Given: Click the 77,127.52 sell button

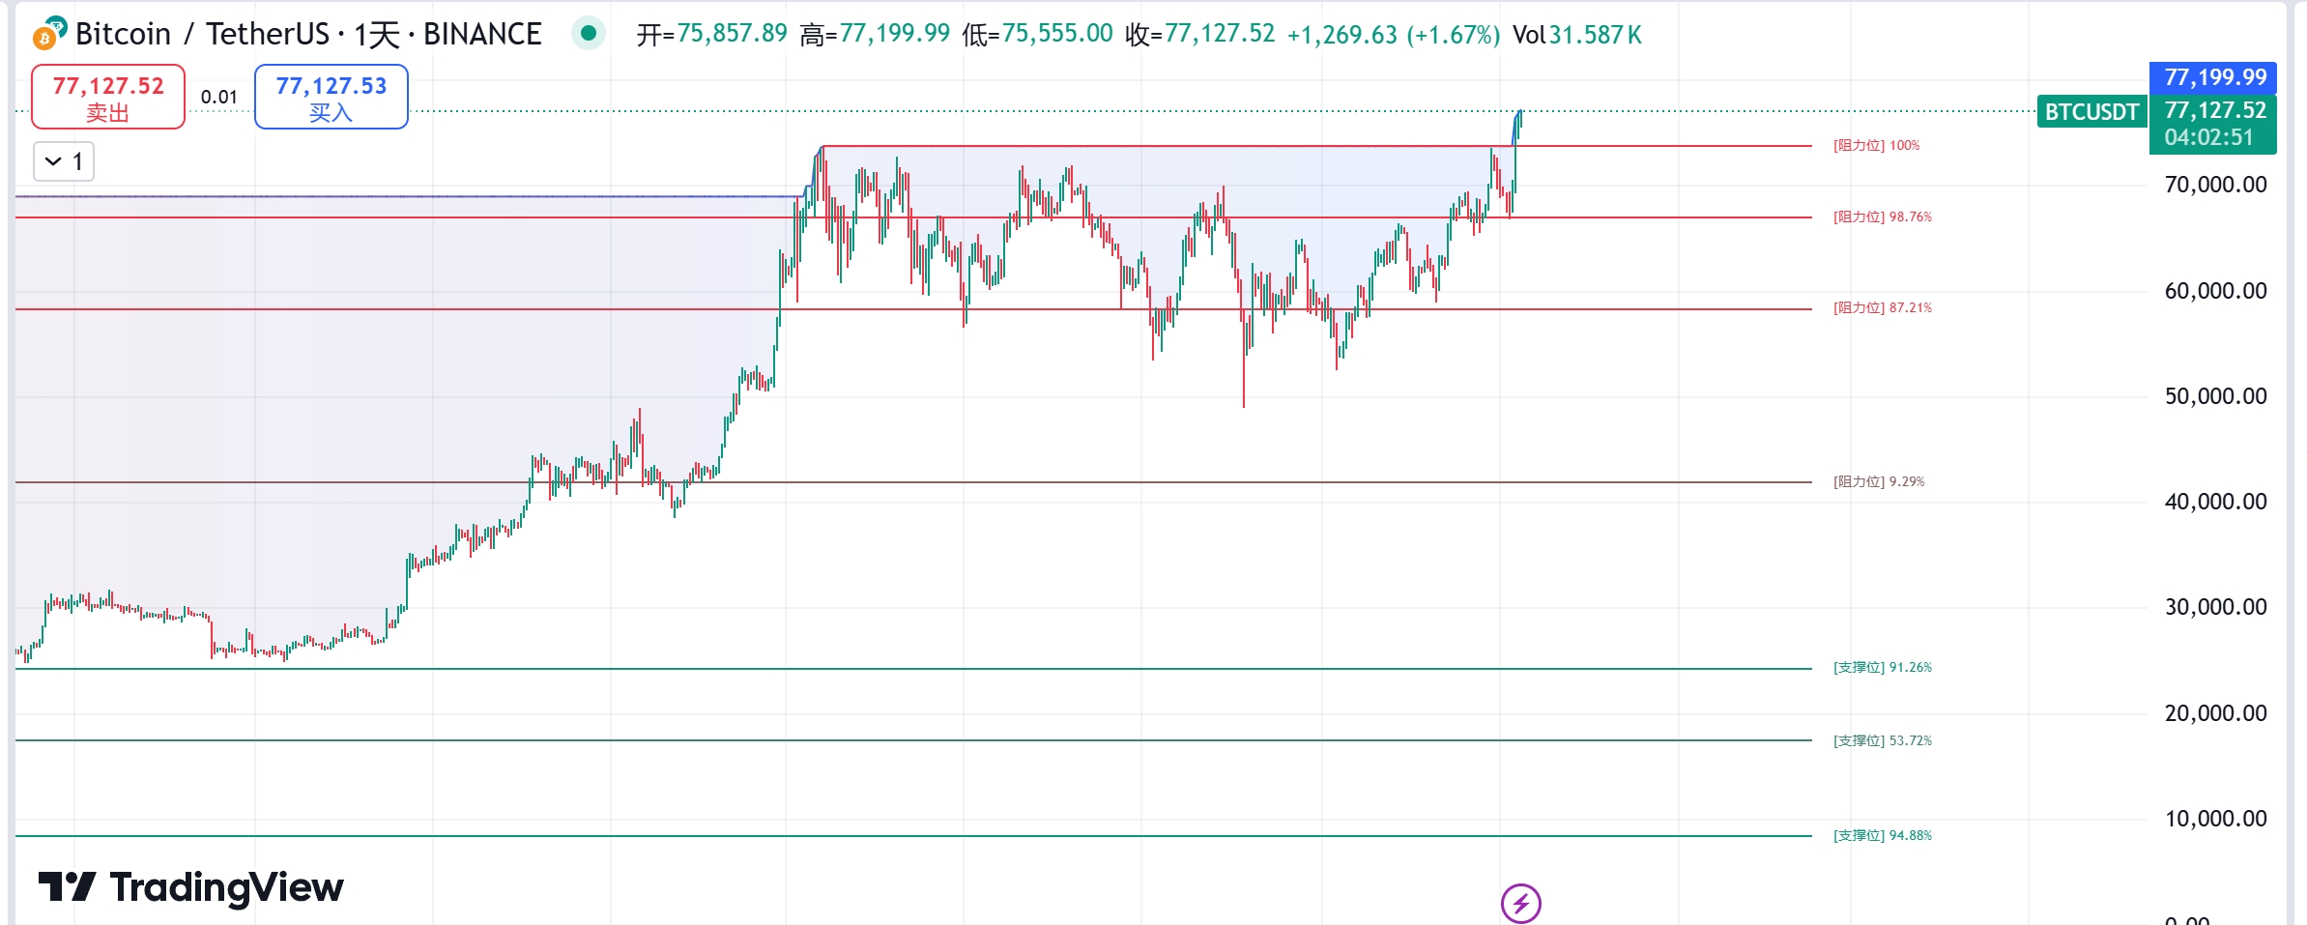Looking at the screenshot, I should [108, 97].
